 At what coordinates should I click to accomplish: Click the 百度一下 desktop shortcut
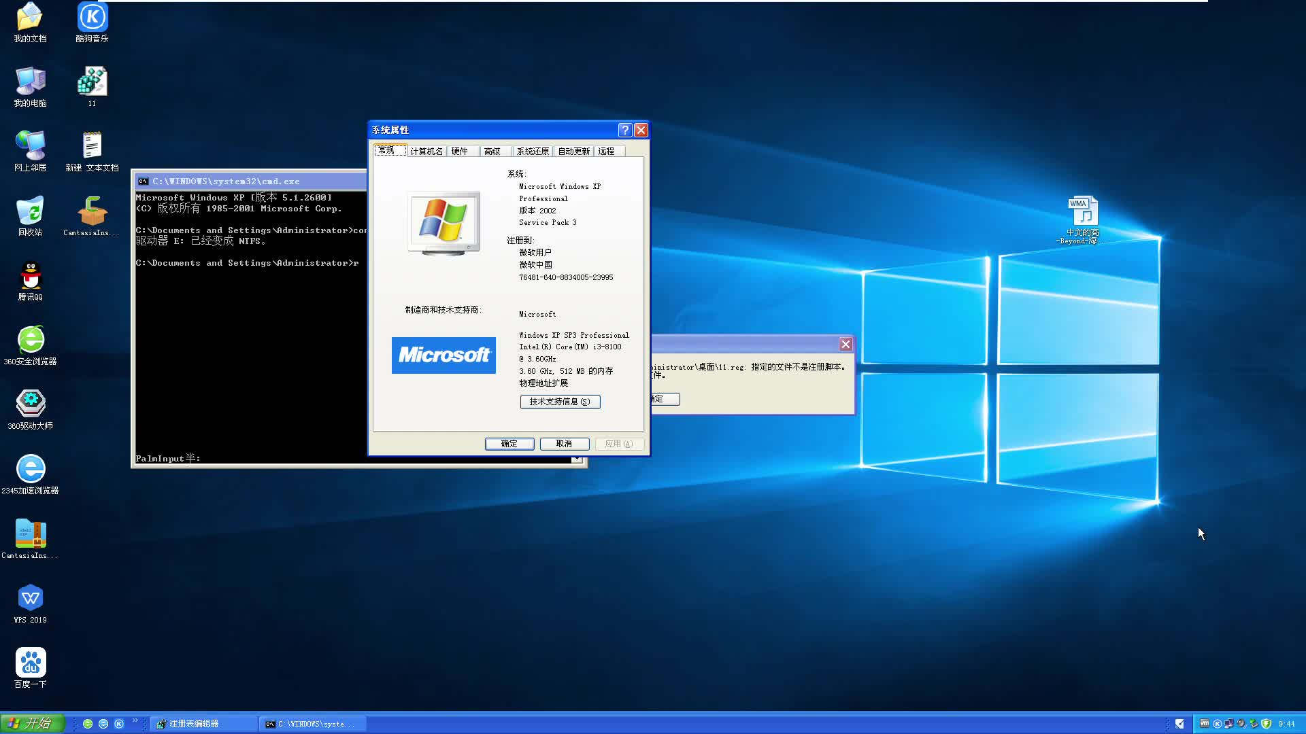click(30, 664)
